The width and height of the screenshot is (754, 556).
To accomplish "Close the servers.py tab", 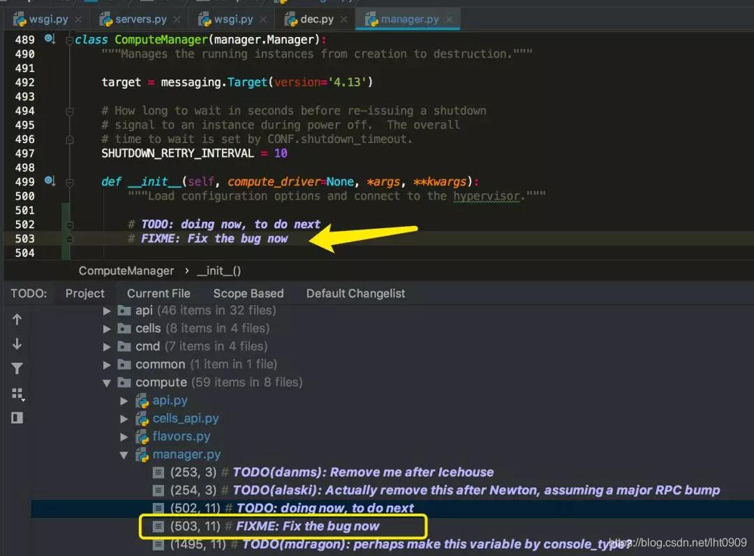I will point(177,20).
